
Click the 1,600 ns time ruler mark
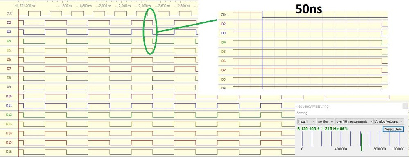[x=64, y=5]
